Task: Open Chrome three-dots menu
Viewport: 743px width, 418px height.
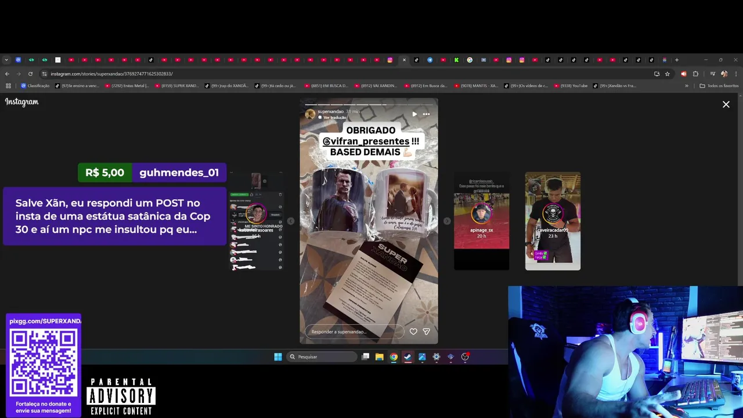Action: [735, 74]
